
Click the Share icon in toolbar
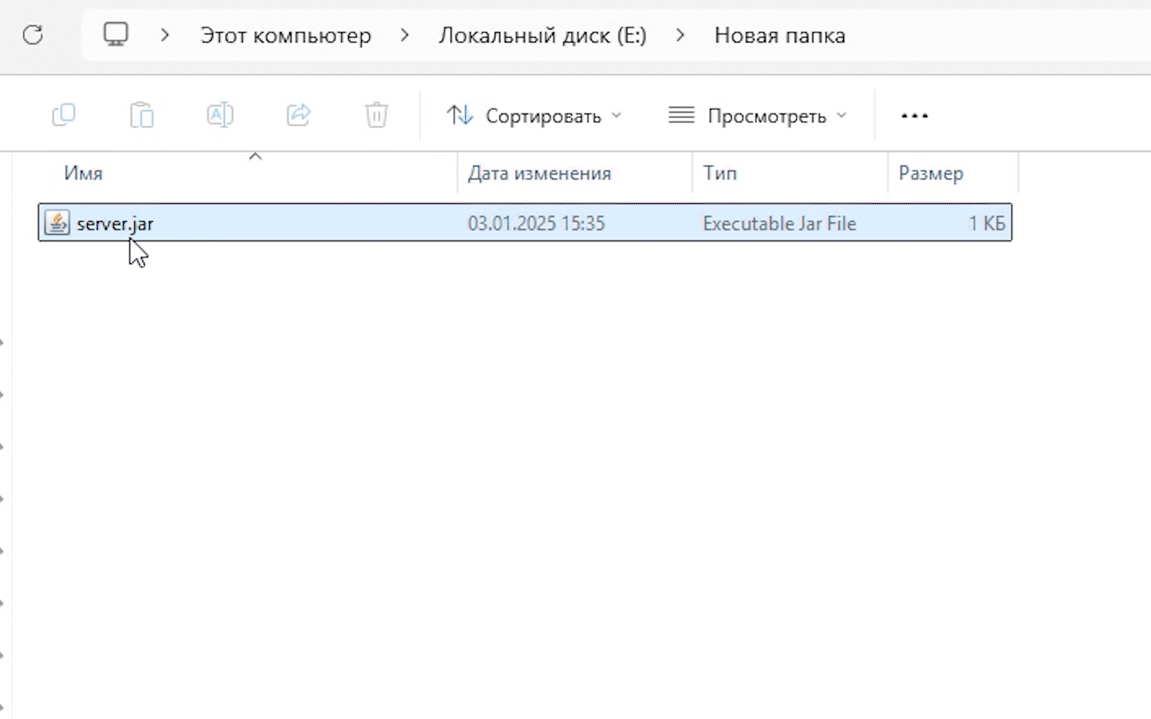point(299,115)
